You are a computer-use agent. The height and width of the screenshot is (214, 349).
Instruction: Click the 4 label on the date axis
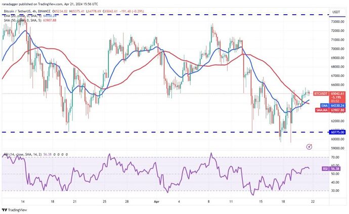tap(179, 202)
